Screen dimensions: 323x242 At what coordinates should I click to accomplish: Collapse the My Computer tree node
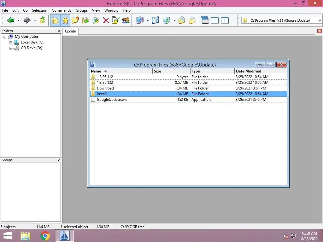[x=5, y=37]
